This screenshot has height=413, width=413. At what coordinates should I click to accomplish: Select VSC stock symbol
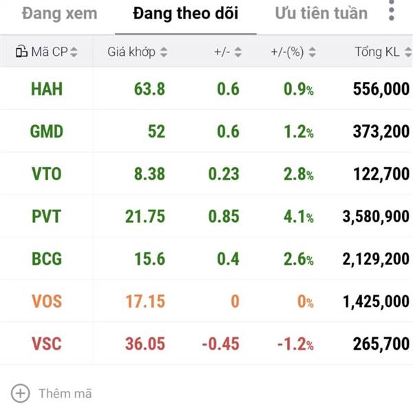tap(46, 344)
